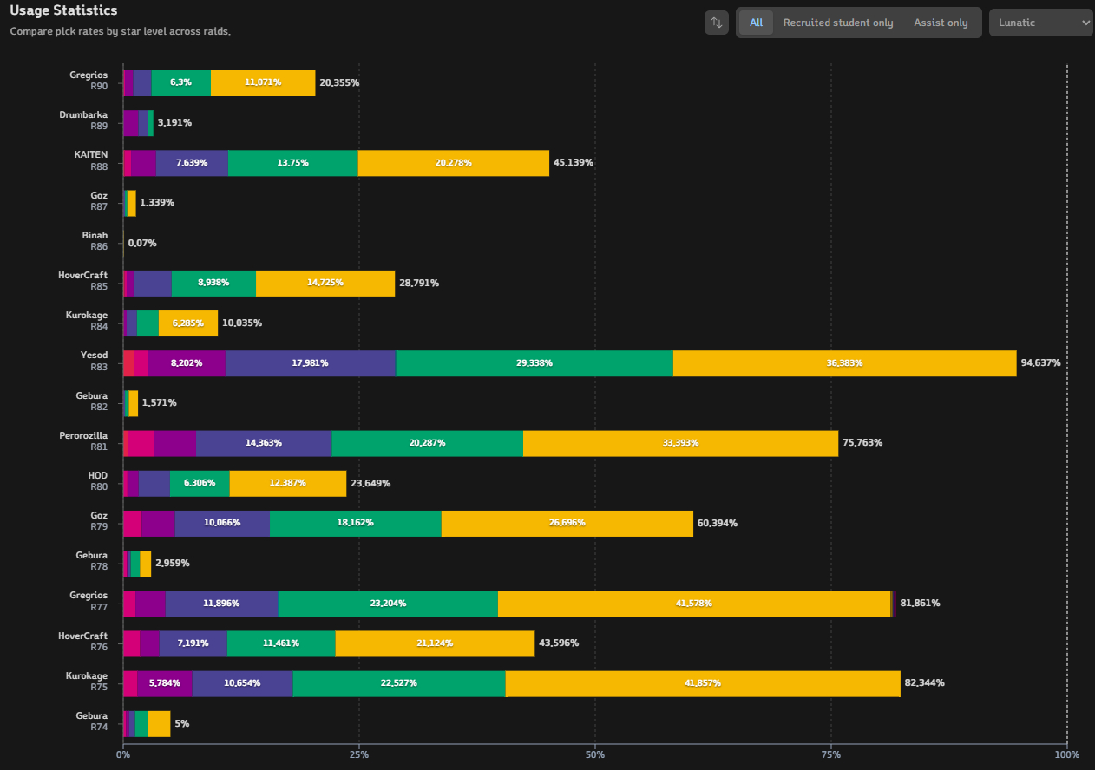This screenshot has height=770, width=1095.
Task: Click the Gebura R74 axis label
Action: [x=92, y=721]
